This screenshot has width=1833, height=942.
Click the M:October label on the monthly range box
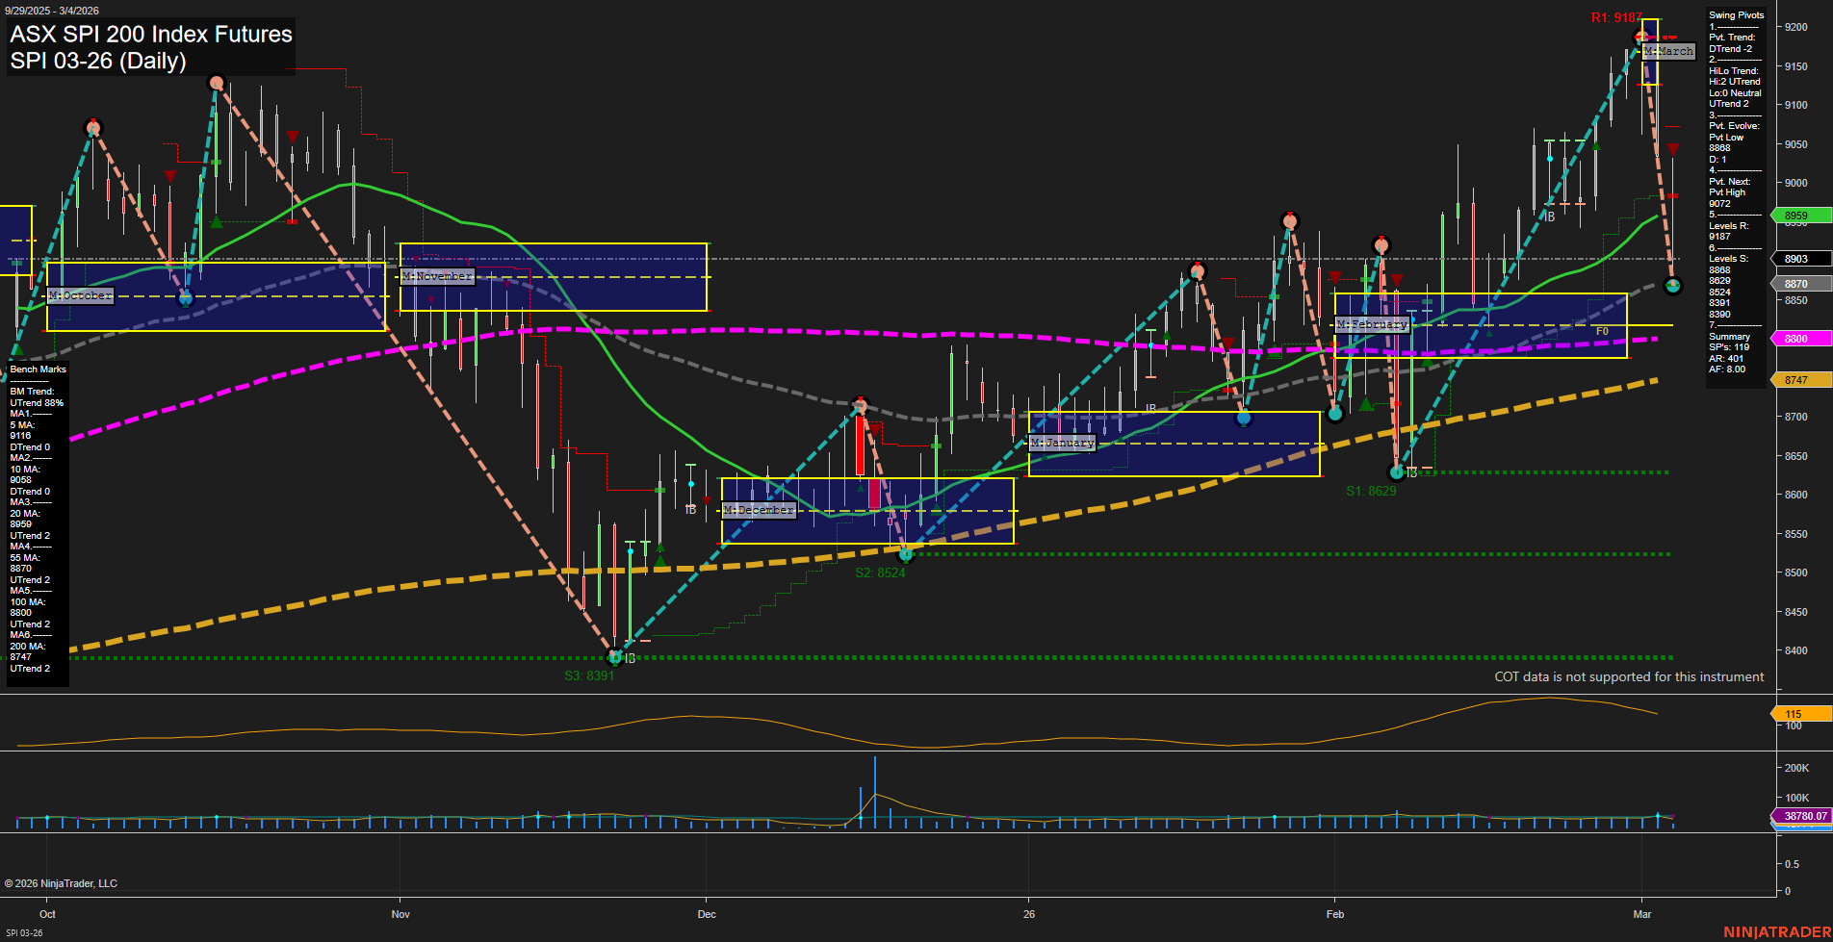81,295
